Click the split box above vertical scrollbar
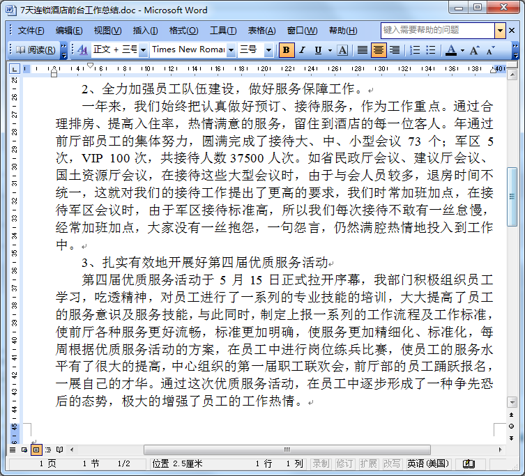Viewport: 525px width, 476px height. [512, 65]
